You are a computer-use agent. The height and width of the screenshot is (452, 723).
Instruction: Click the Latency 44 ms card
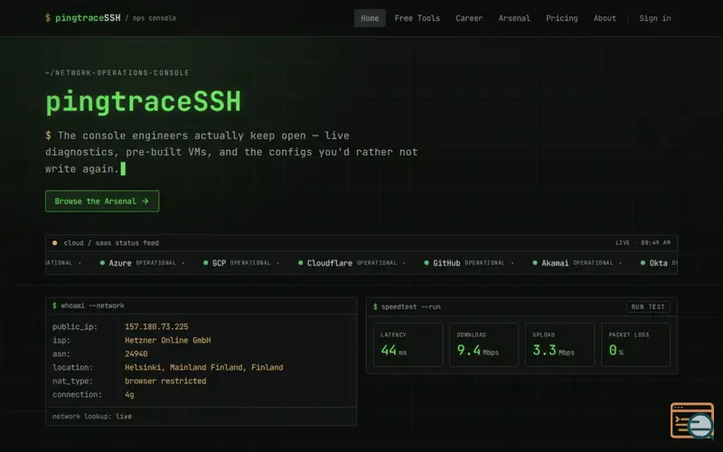point(408,344)
